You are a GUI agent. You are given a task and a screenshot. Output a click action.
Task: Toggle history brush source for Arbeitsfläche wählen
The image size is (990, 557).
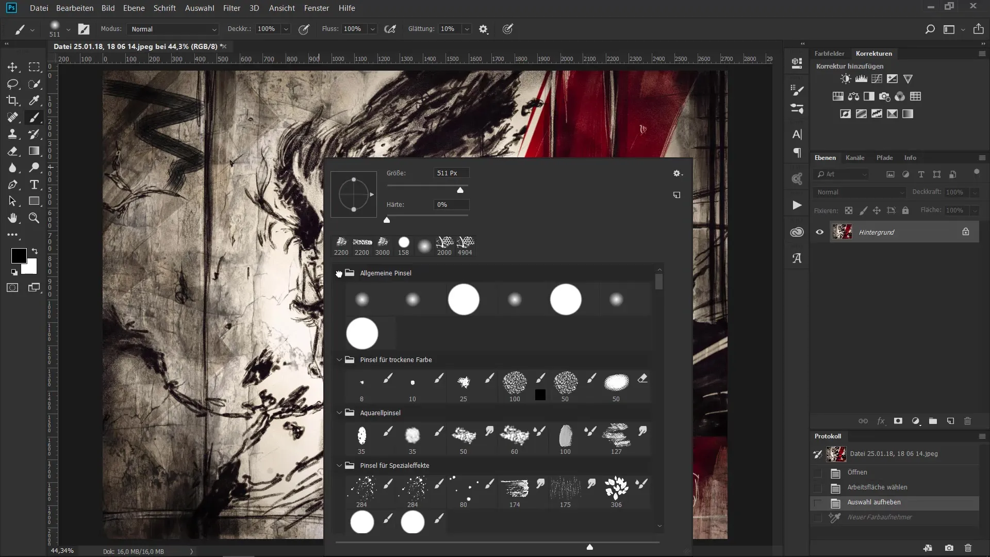(x=818, y=488)
